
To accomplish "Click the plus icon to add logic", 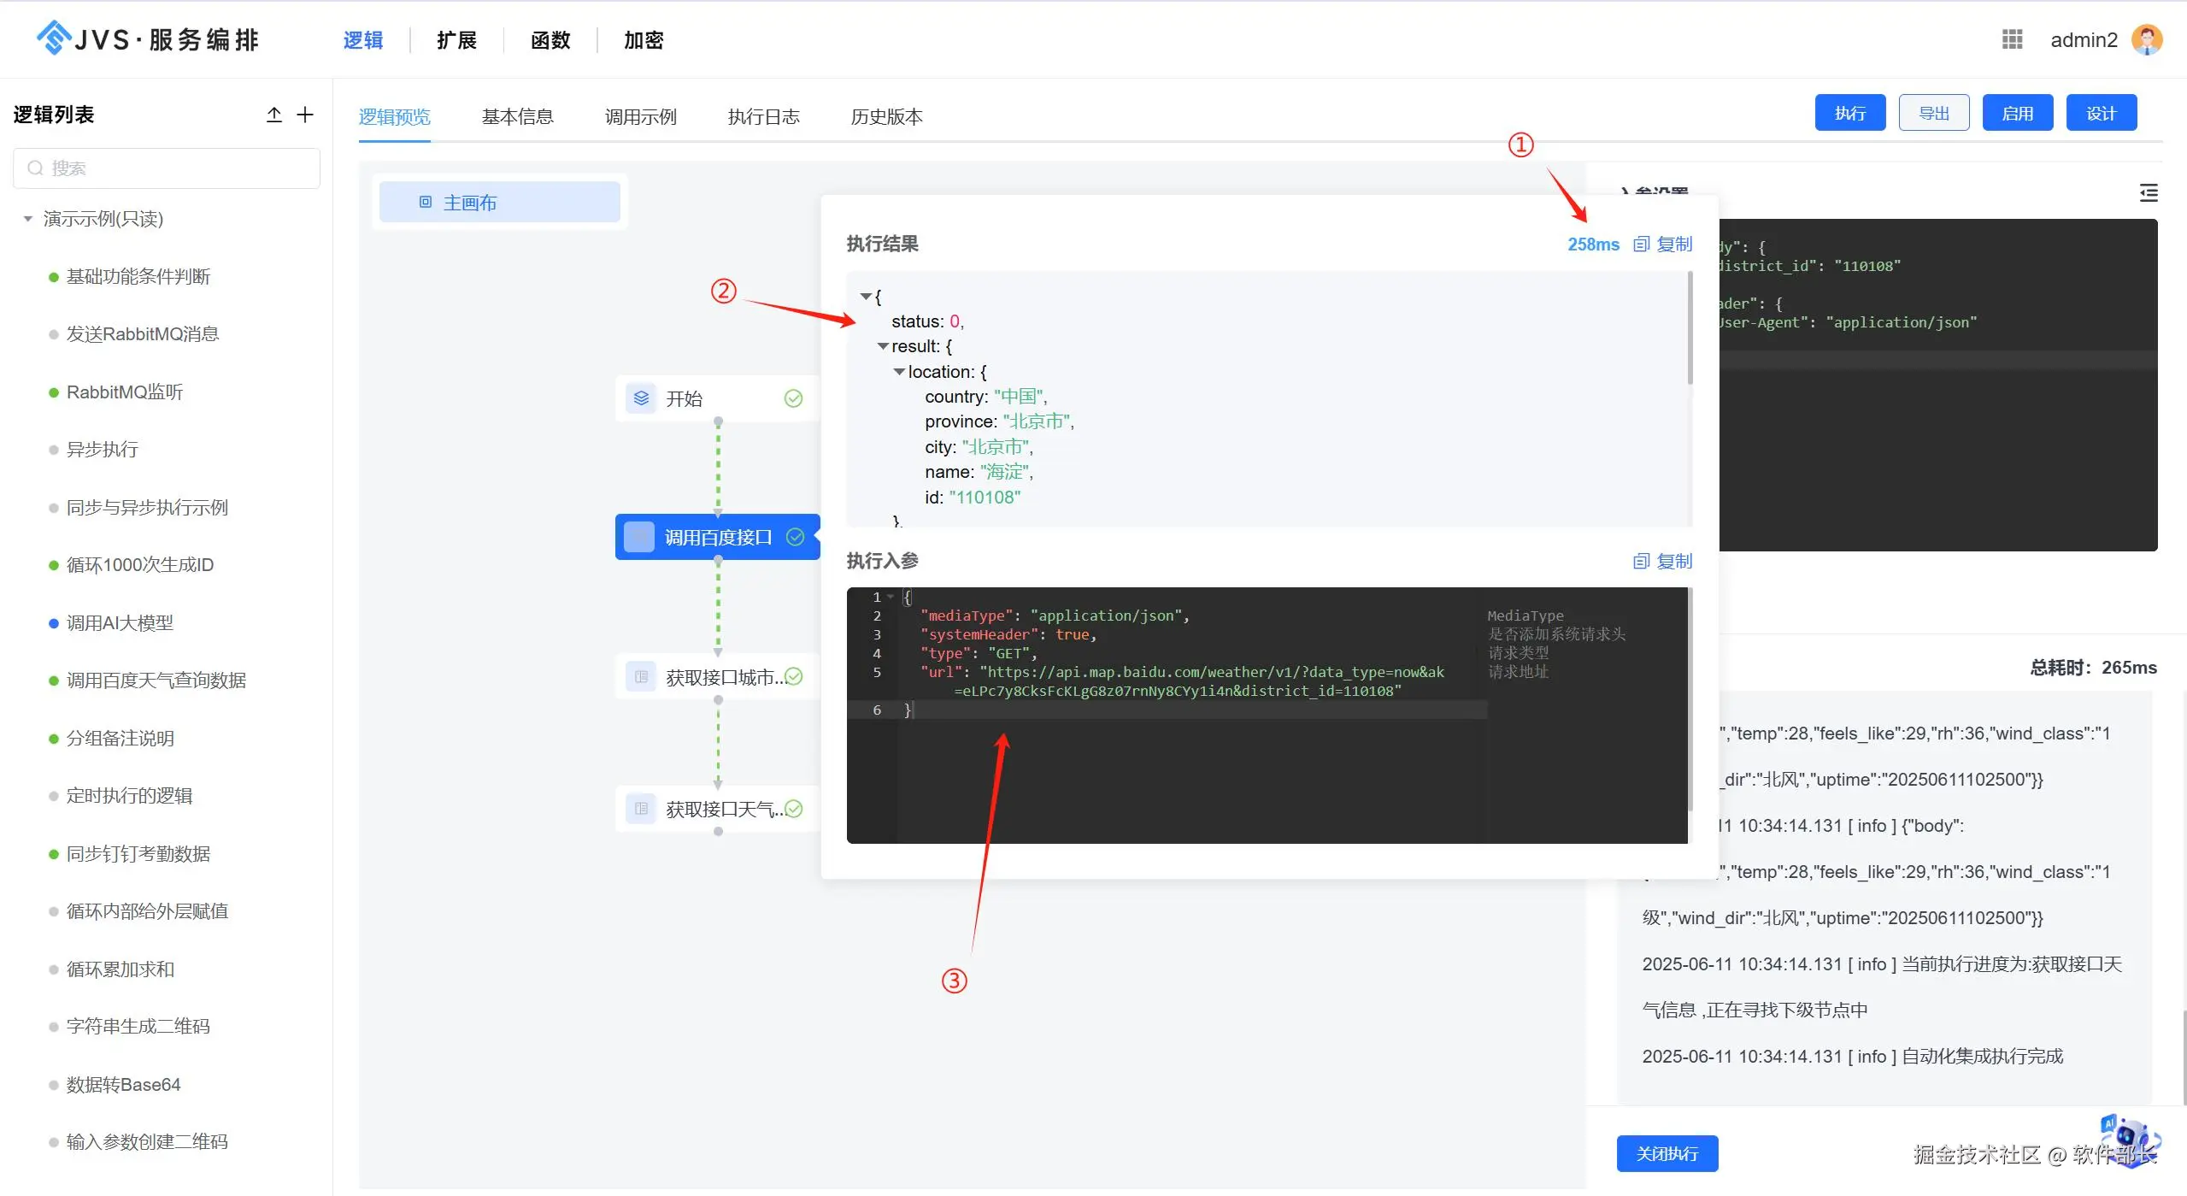I will [x=305, y=115].
